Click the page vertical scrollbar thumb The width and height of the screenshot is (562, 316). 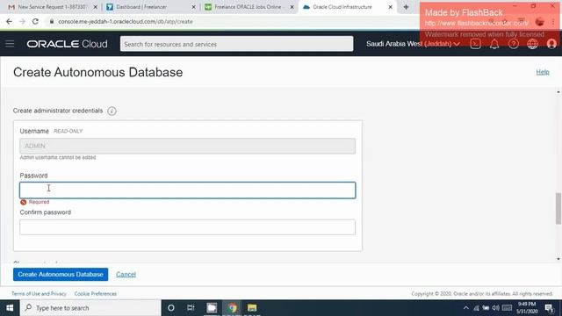click(x=558, y=209)
